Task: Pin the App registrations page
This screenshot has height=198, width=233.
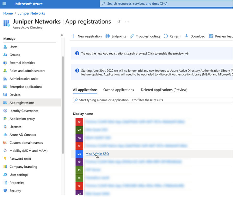Action: tap(119, 22)
